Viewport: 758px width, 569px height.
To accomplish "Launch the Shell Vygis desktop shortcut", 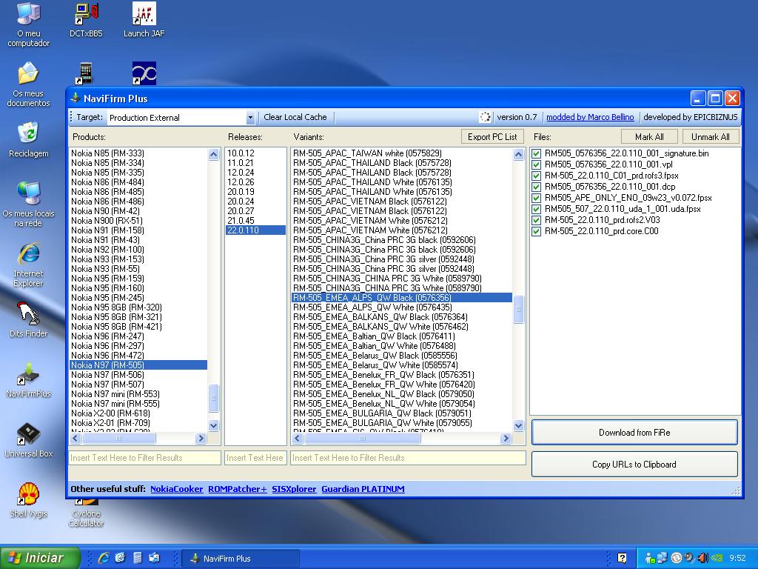I will tap(29, 499).
